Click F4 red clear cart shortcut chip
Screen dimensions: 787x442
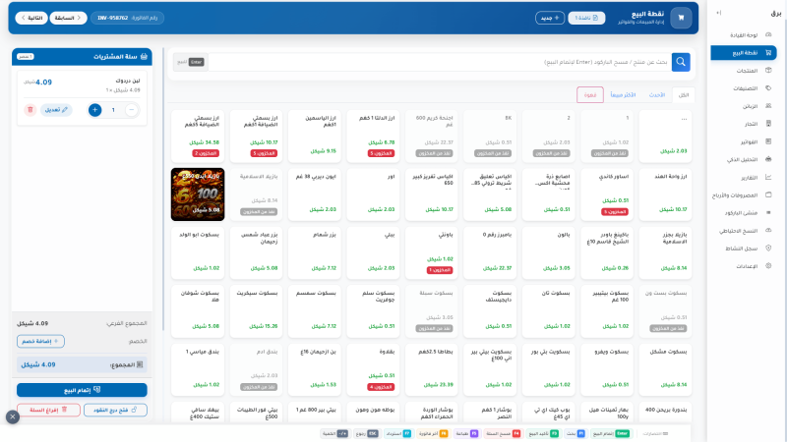coord(503,433)
